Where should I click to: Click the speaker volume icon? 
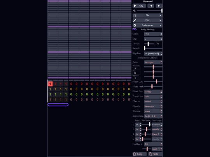pyautogui.click(x=135, y=11)
